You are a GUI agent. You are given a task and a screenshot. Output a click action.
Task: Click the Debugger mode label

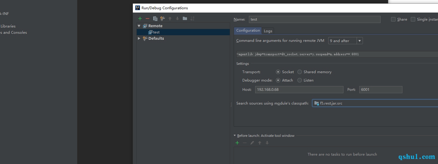257,80
